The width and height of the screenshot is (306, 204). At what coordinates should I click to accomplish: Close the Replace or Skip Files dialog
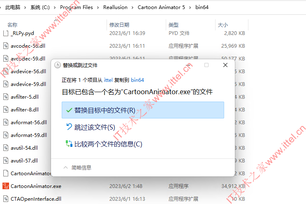click(225, 65)
